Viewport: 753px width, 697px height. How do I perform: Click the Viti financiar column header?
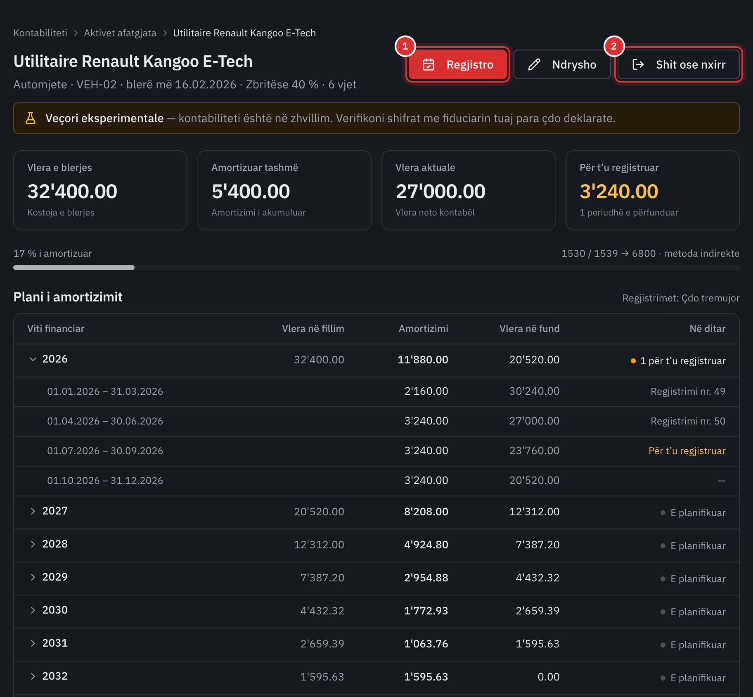point(56,329)
